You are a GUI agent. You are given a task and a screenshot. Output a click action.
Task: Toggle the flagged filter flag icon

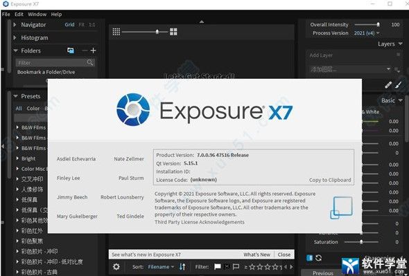217,266
